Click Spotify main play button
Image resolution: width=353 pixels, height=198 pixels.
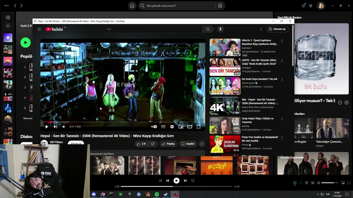coord(176,181)
